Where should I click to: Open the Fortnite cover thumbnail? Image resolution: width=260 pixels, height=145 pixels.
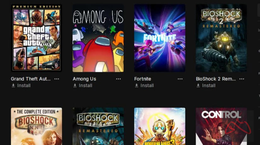click(x=160, y=38)
